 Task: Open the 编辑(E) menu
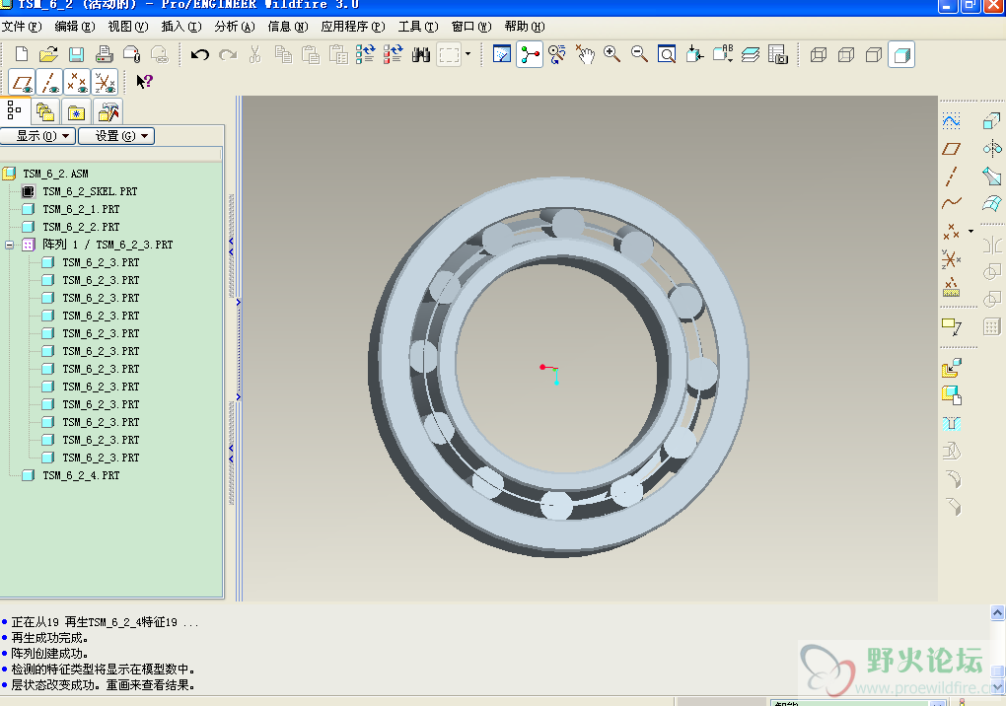pyautogui.click(x=74, y=27)
